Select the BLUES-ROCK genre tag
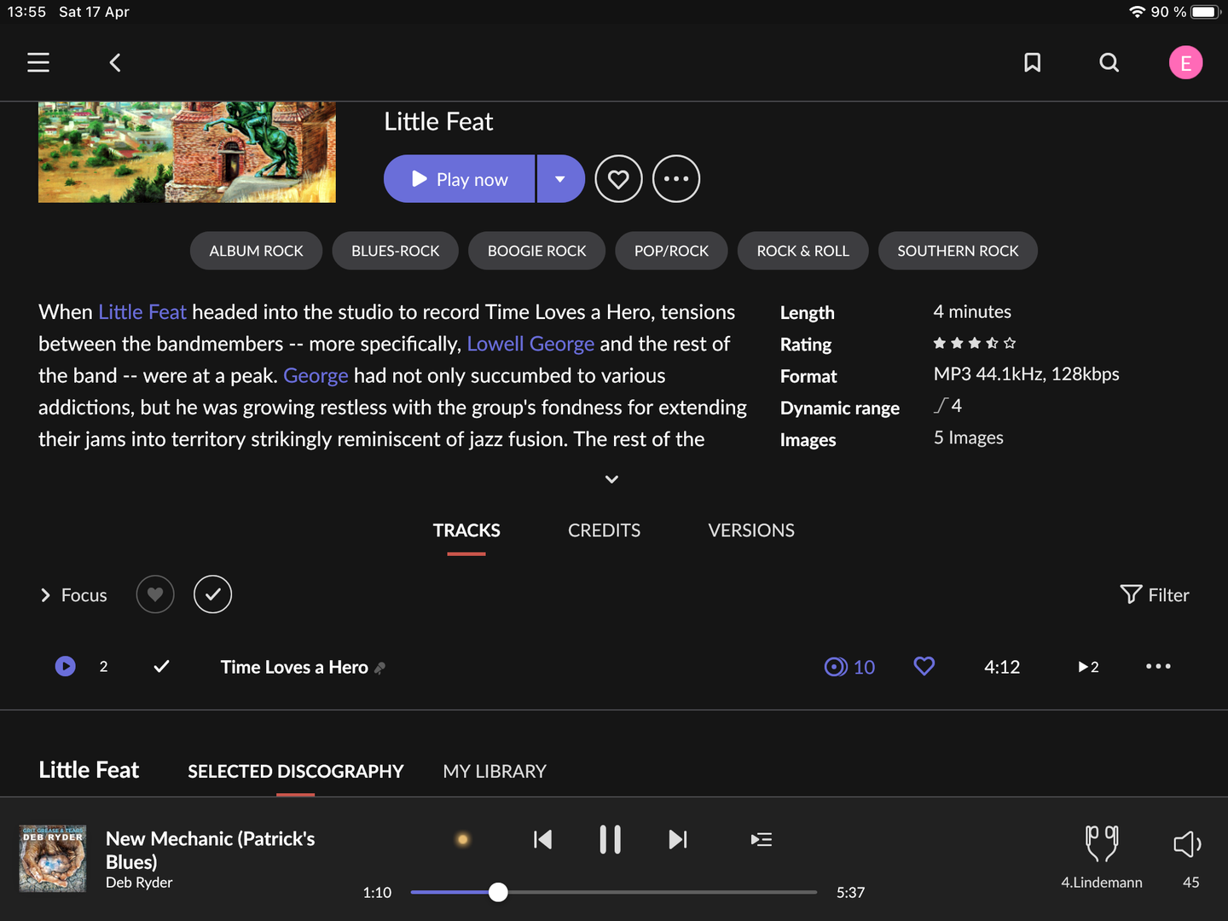The height and width of the screenshot is (921, 1228). tap(395, 251)
